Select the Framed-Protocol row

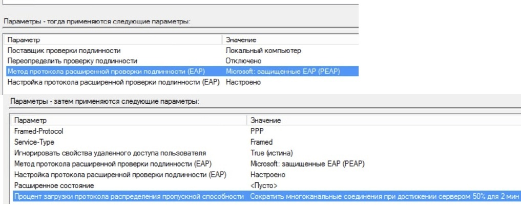(266, 131)
